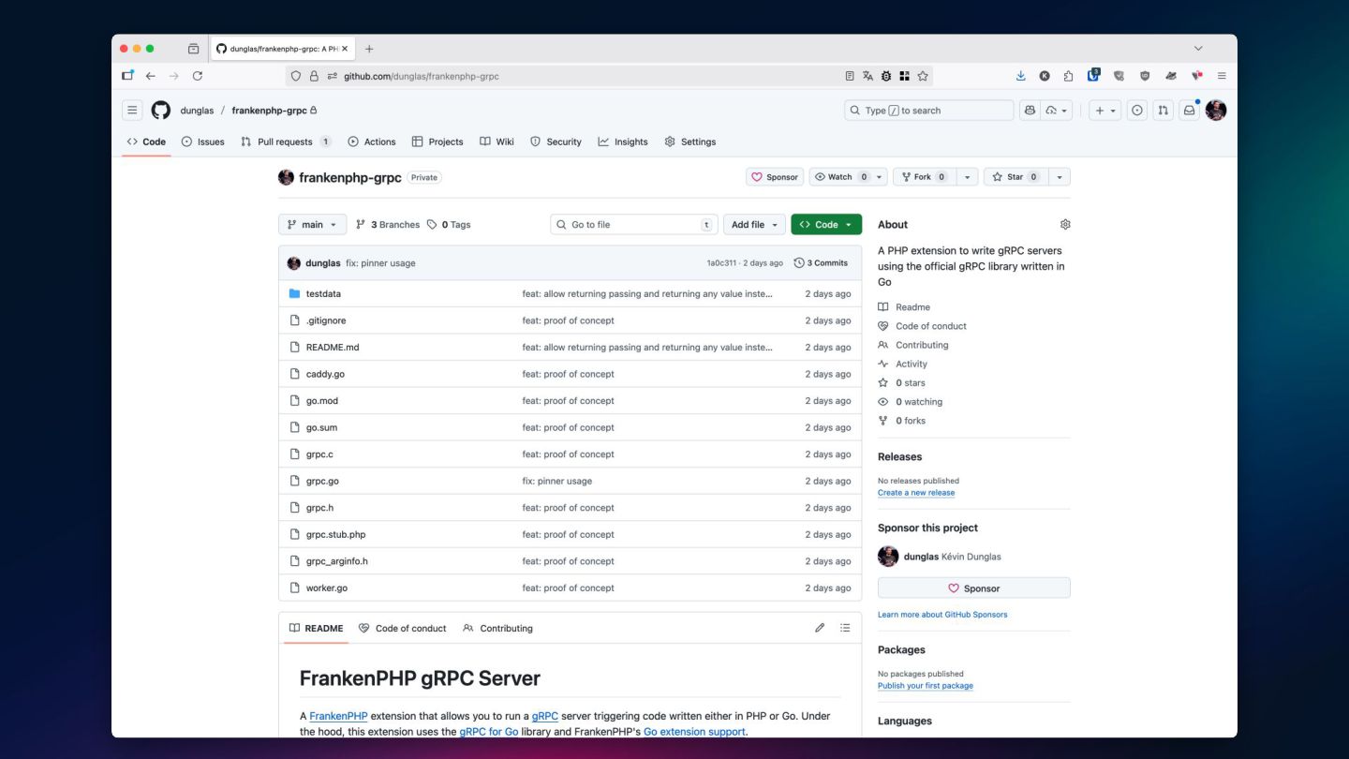
Task: Click the site padlock icon
Action: 314,76
